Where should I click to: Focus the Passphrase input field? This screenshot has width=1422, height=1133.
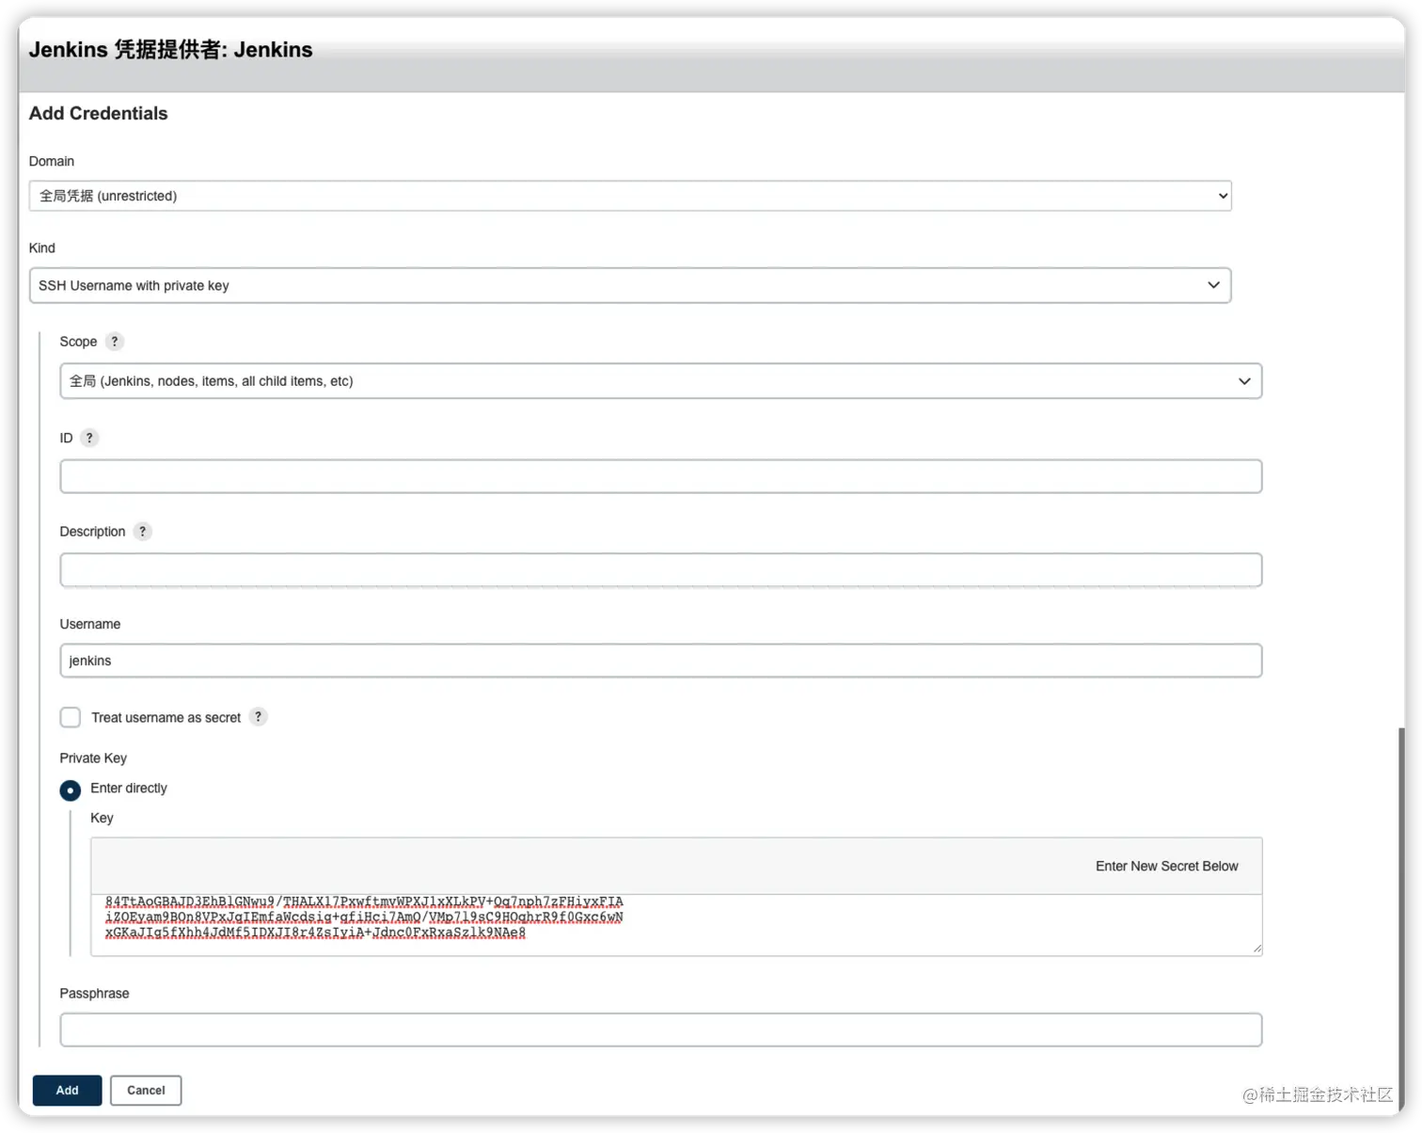[661, 1029]
